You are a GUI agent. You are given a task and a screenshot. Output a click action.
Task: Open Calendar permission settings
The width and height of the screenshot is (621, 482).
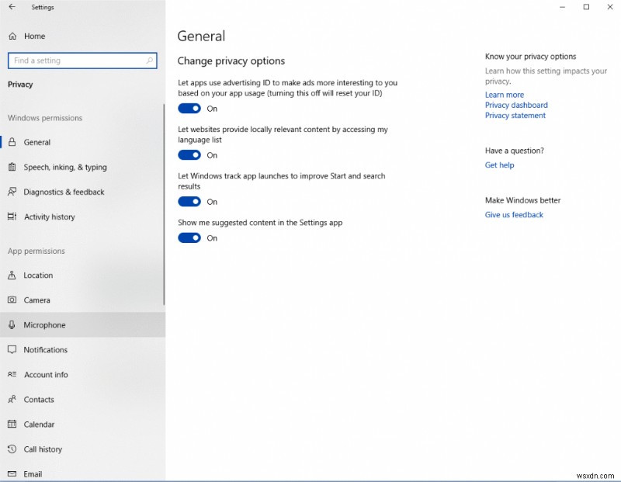[39, 424]
